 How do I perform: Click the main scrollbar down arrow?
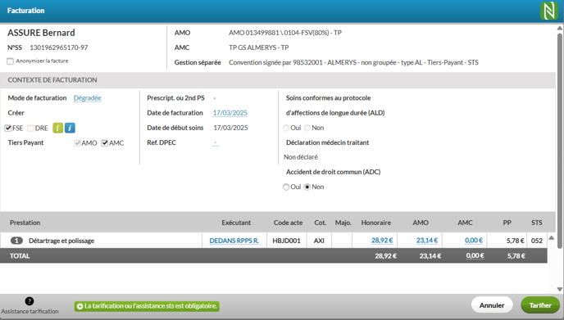(x=560, y=289)
